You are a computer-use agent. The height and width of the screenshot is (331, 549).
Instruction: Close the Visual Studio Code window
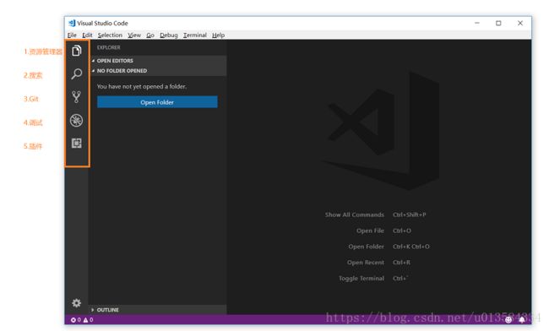[x=520, y=23]
